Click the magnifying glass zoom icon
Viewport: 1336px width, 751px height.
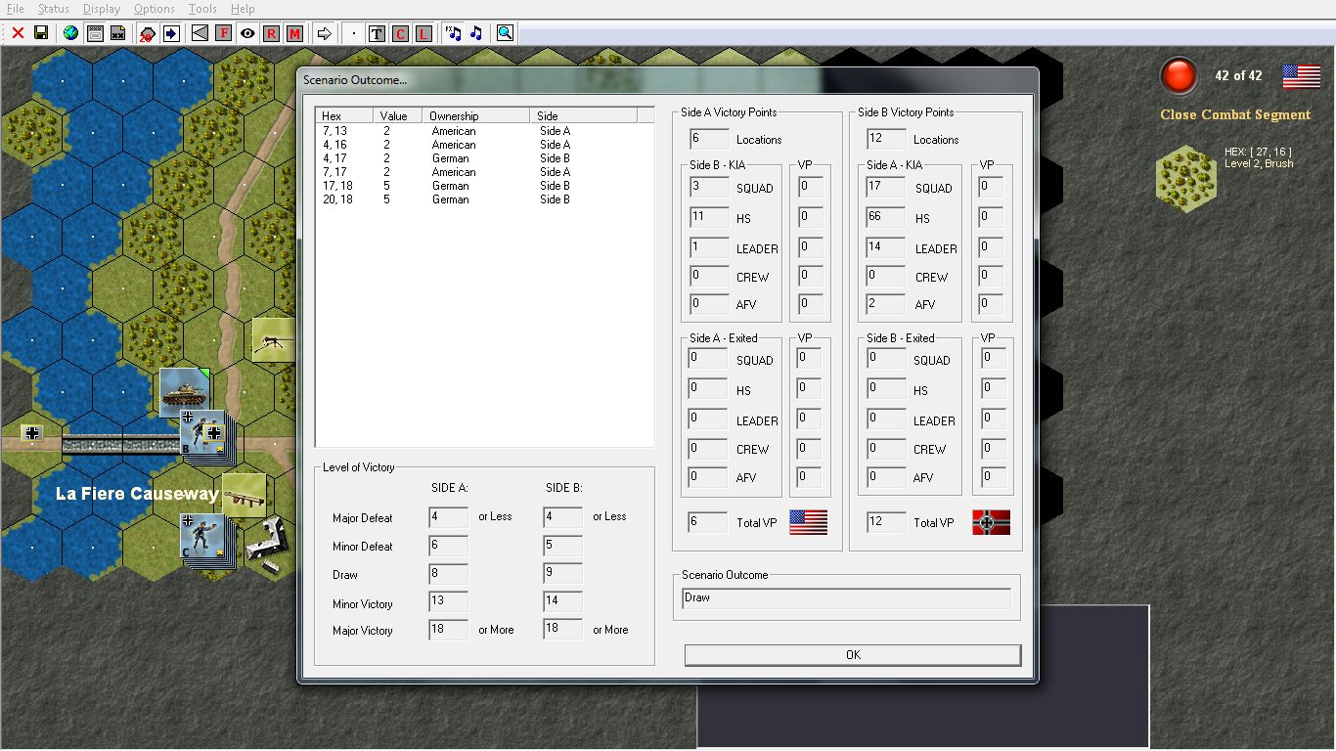(505, 33)
